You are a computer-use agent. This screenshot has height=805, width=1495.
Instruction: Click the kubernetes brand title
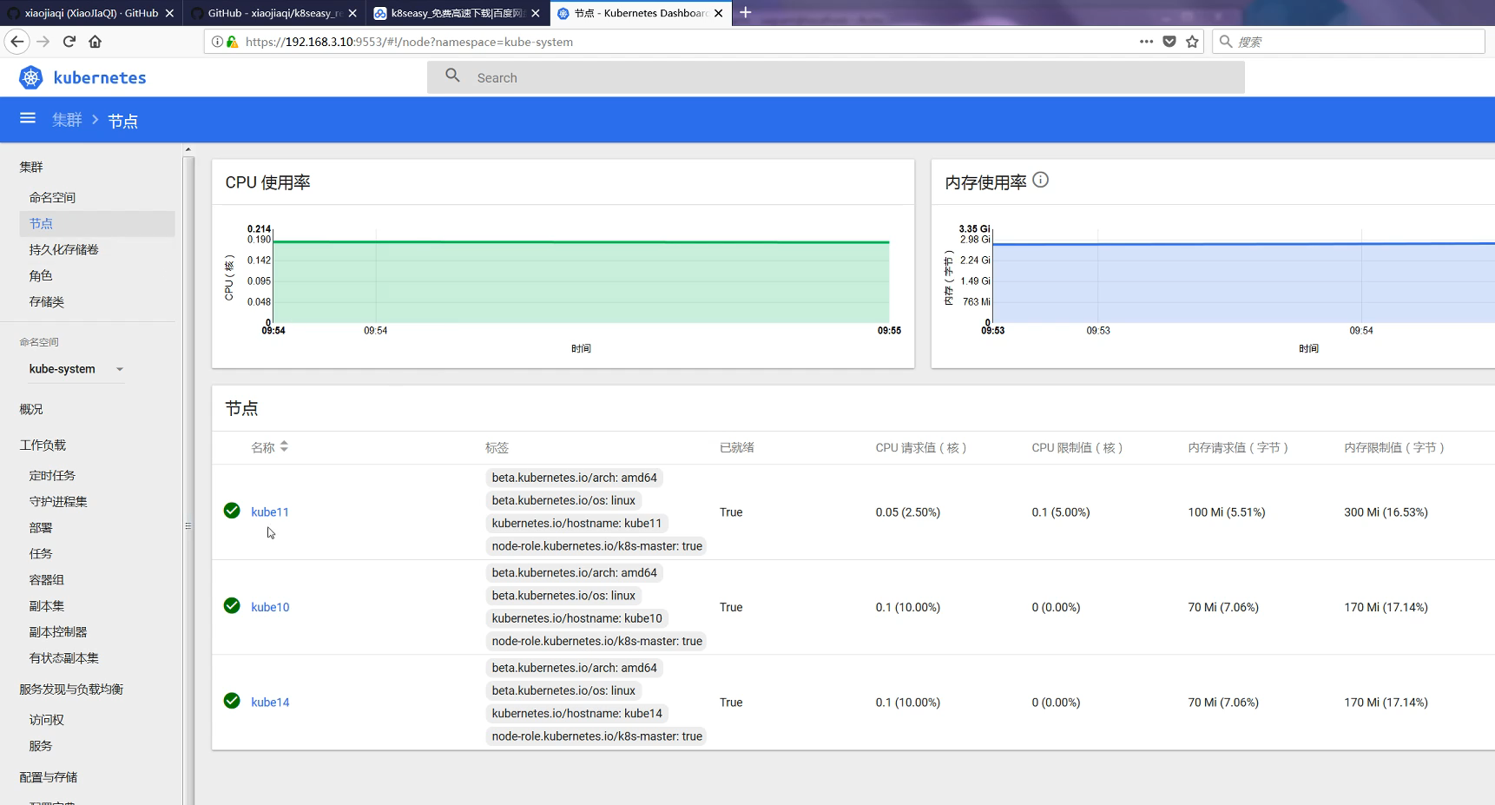(x=100, y=77)
